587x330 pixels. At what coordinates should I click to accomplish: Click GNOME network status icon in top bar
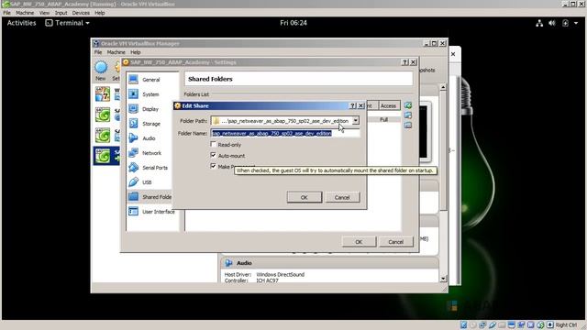coord(539,23)
